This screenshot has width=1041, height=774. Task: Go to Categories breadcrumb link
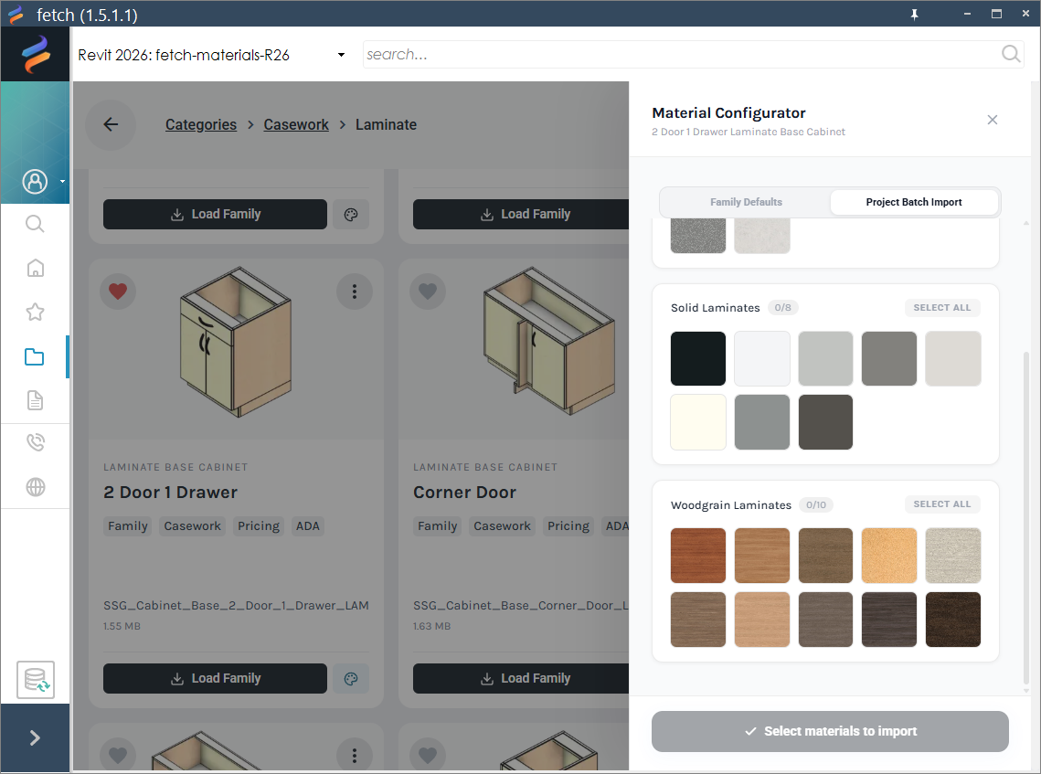(200, 125)
